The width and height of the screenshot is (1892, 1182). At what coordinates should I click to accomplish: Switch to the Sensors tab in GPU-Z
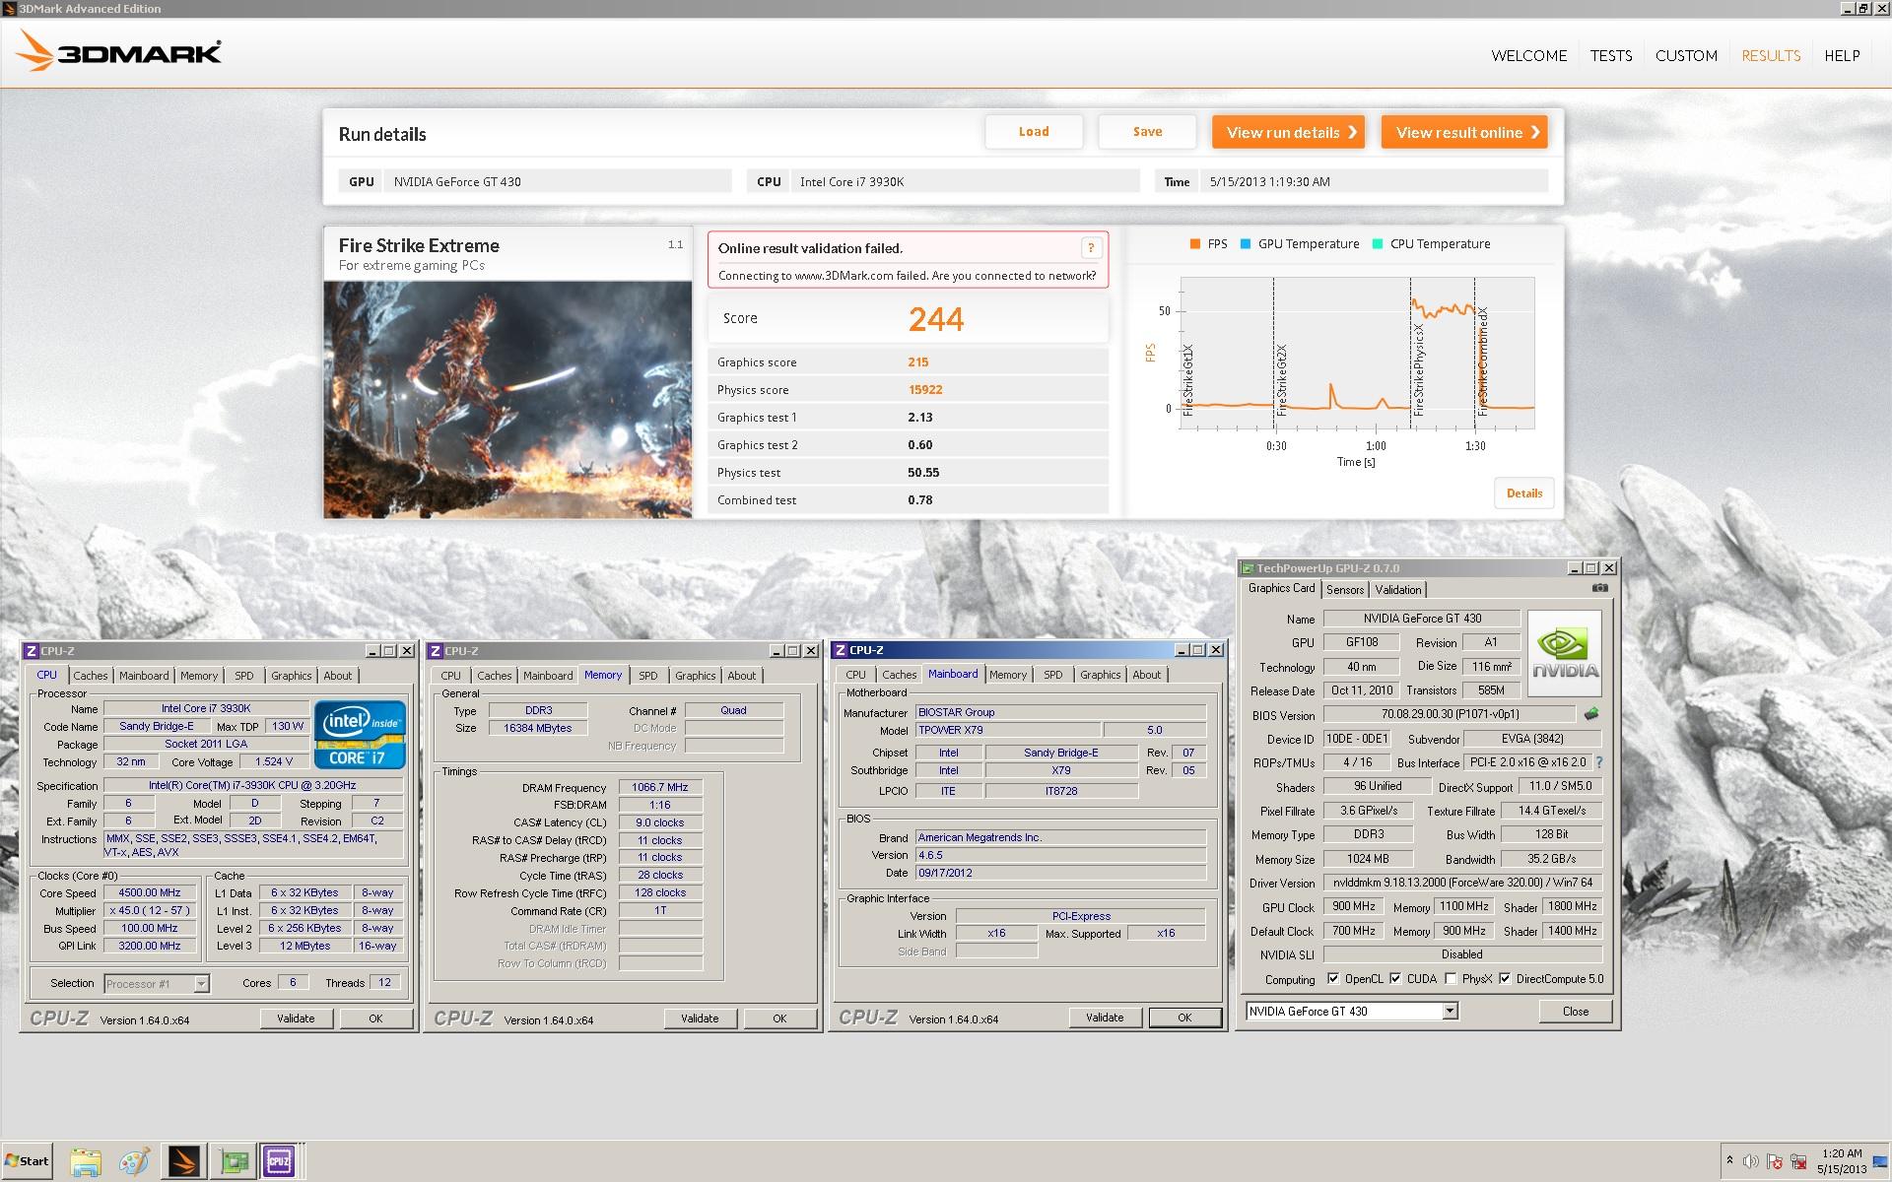pos(1345,589)
